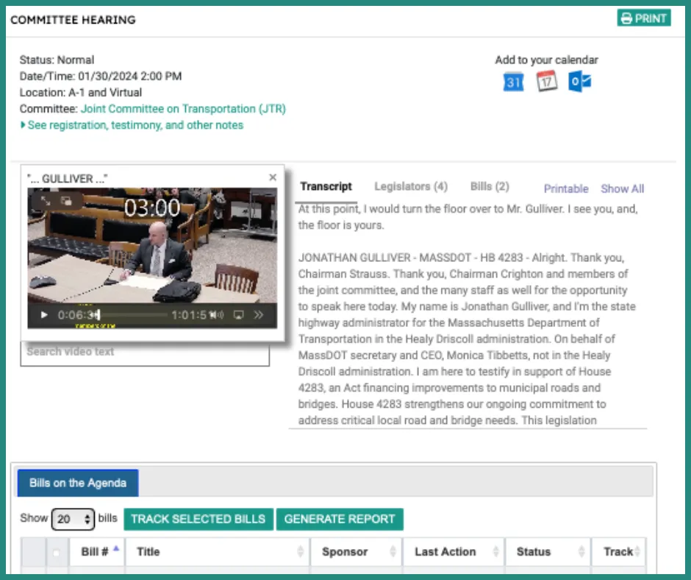Sort table by Sponsor column
Image resolution: width=691 pixels, height=580 pixels.
(356, 552)
